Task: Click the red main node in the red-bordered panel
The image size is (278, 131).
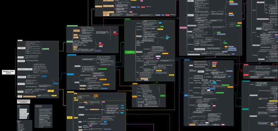Action: coord(246,75)
